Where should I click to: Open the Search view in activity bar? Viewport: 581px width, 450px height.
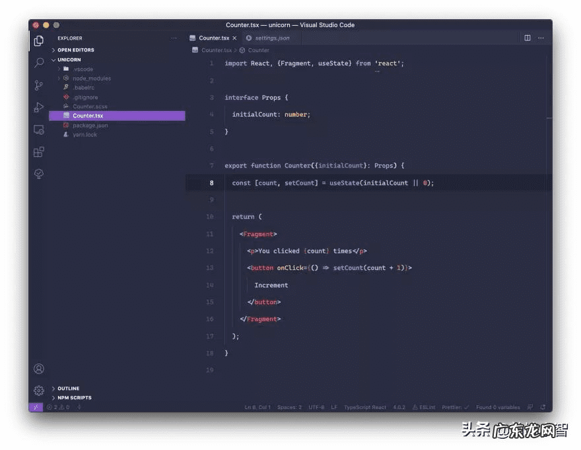[39, 63]
